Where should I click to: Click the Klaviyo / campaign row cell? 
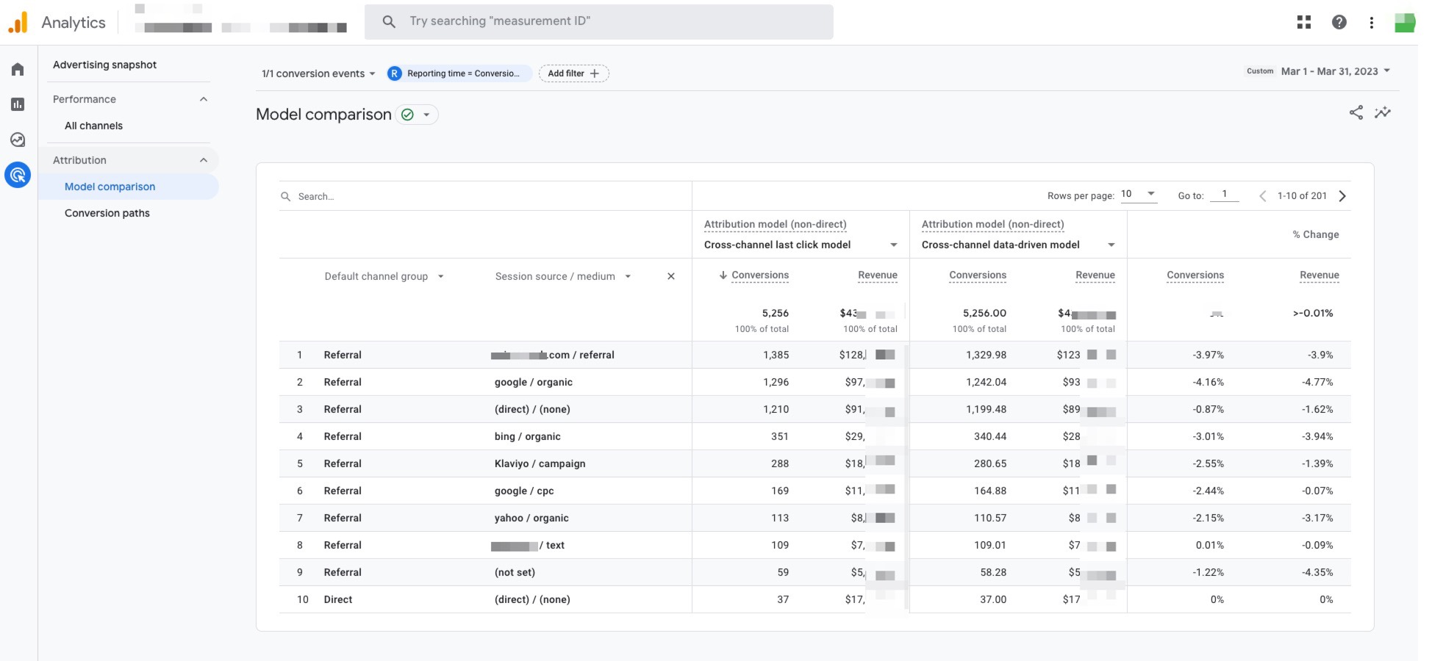(x=540, y=463)
